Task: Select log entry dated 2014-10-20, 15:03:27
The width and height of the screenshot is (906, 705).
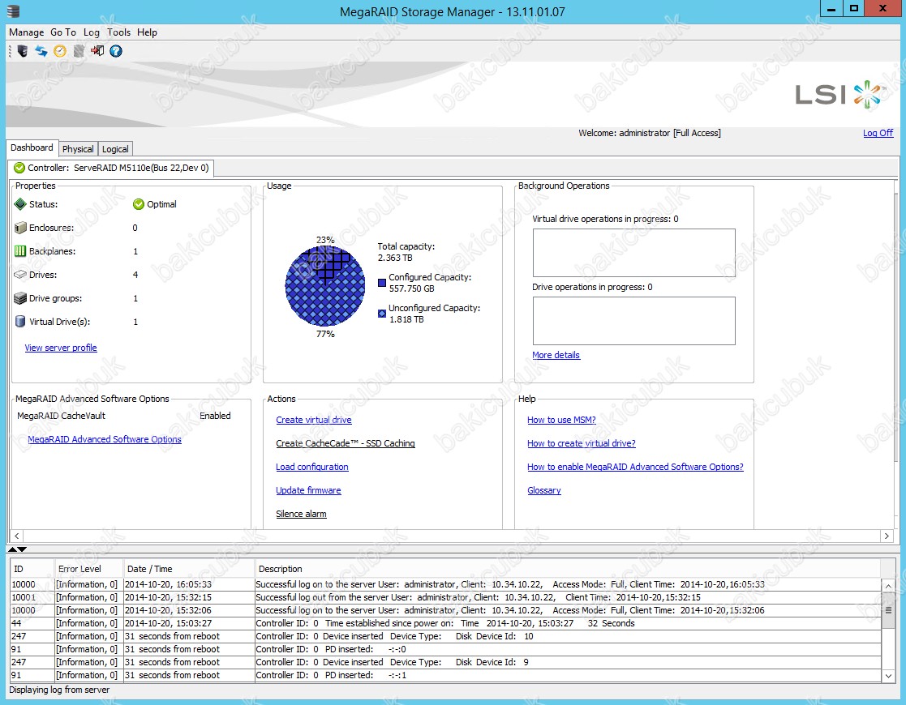Action: coord(445,623)
